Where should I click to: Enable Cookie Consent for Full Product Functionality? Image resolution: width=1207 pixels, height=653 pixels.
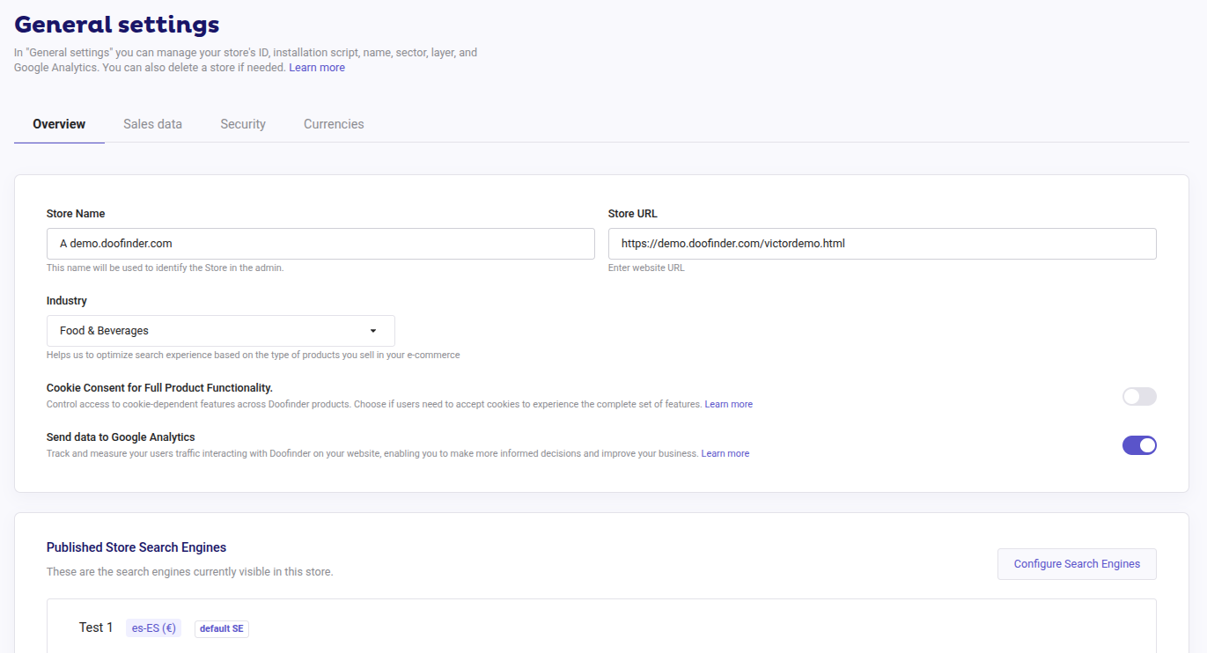point(1139,396)
